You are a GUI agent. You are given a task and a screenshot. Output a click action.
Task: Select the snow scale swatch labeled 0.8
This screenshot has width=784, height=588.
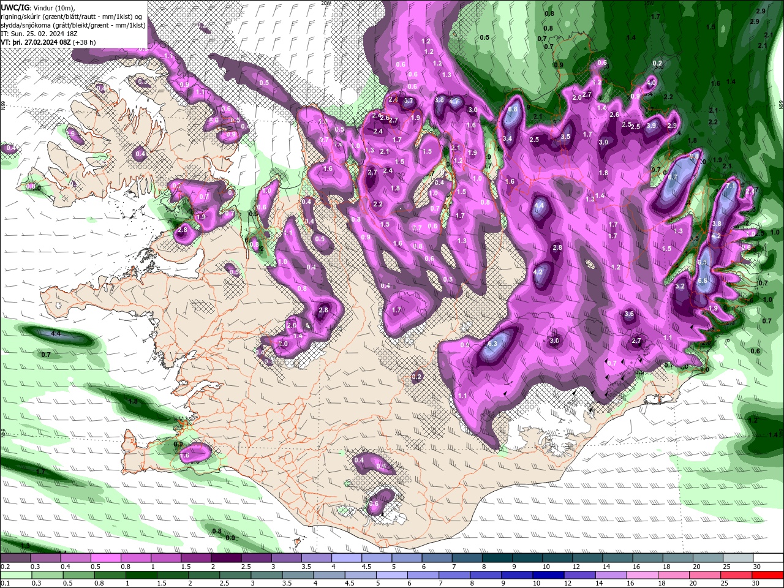tap(135, 558)
